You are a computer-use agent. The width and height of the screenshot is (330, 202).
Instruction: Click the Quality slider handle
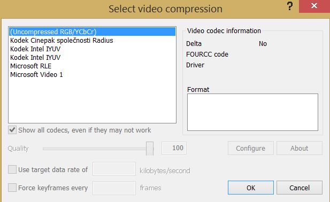(x=150, y=149)
